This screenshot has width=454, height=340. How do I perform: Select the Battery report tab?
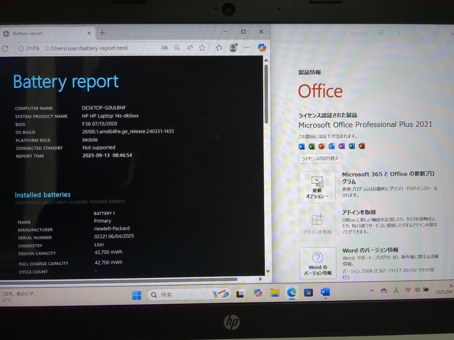47,33
